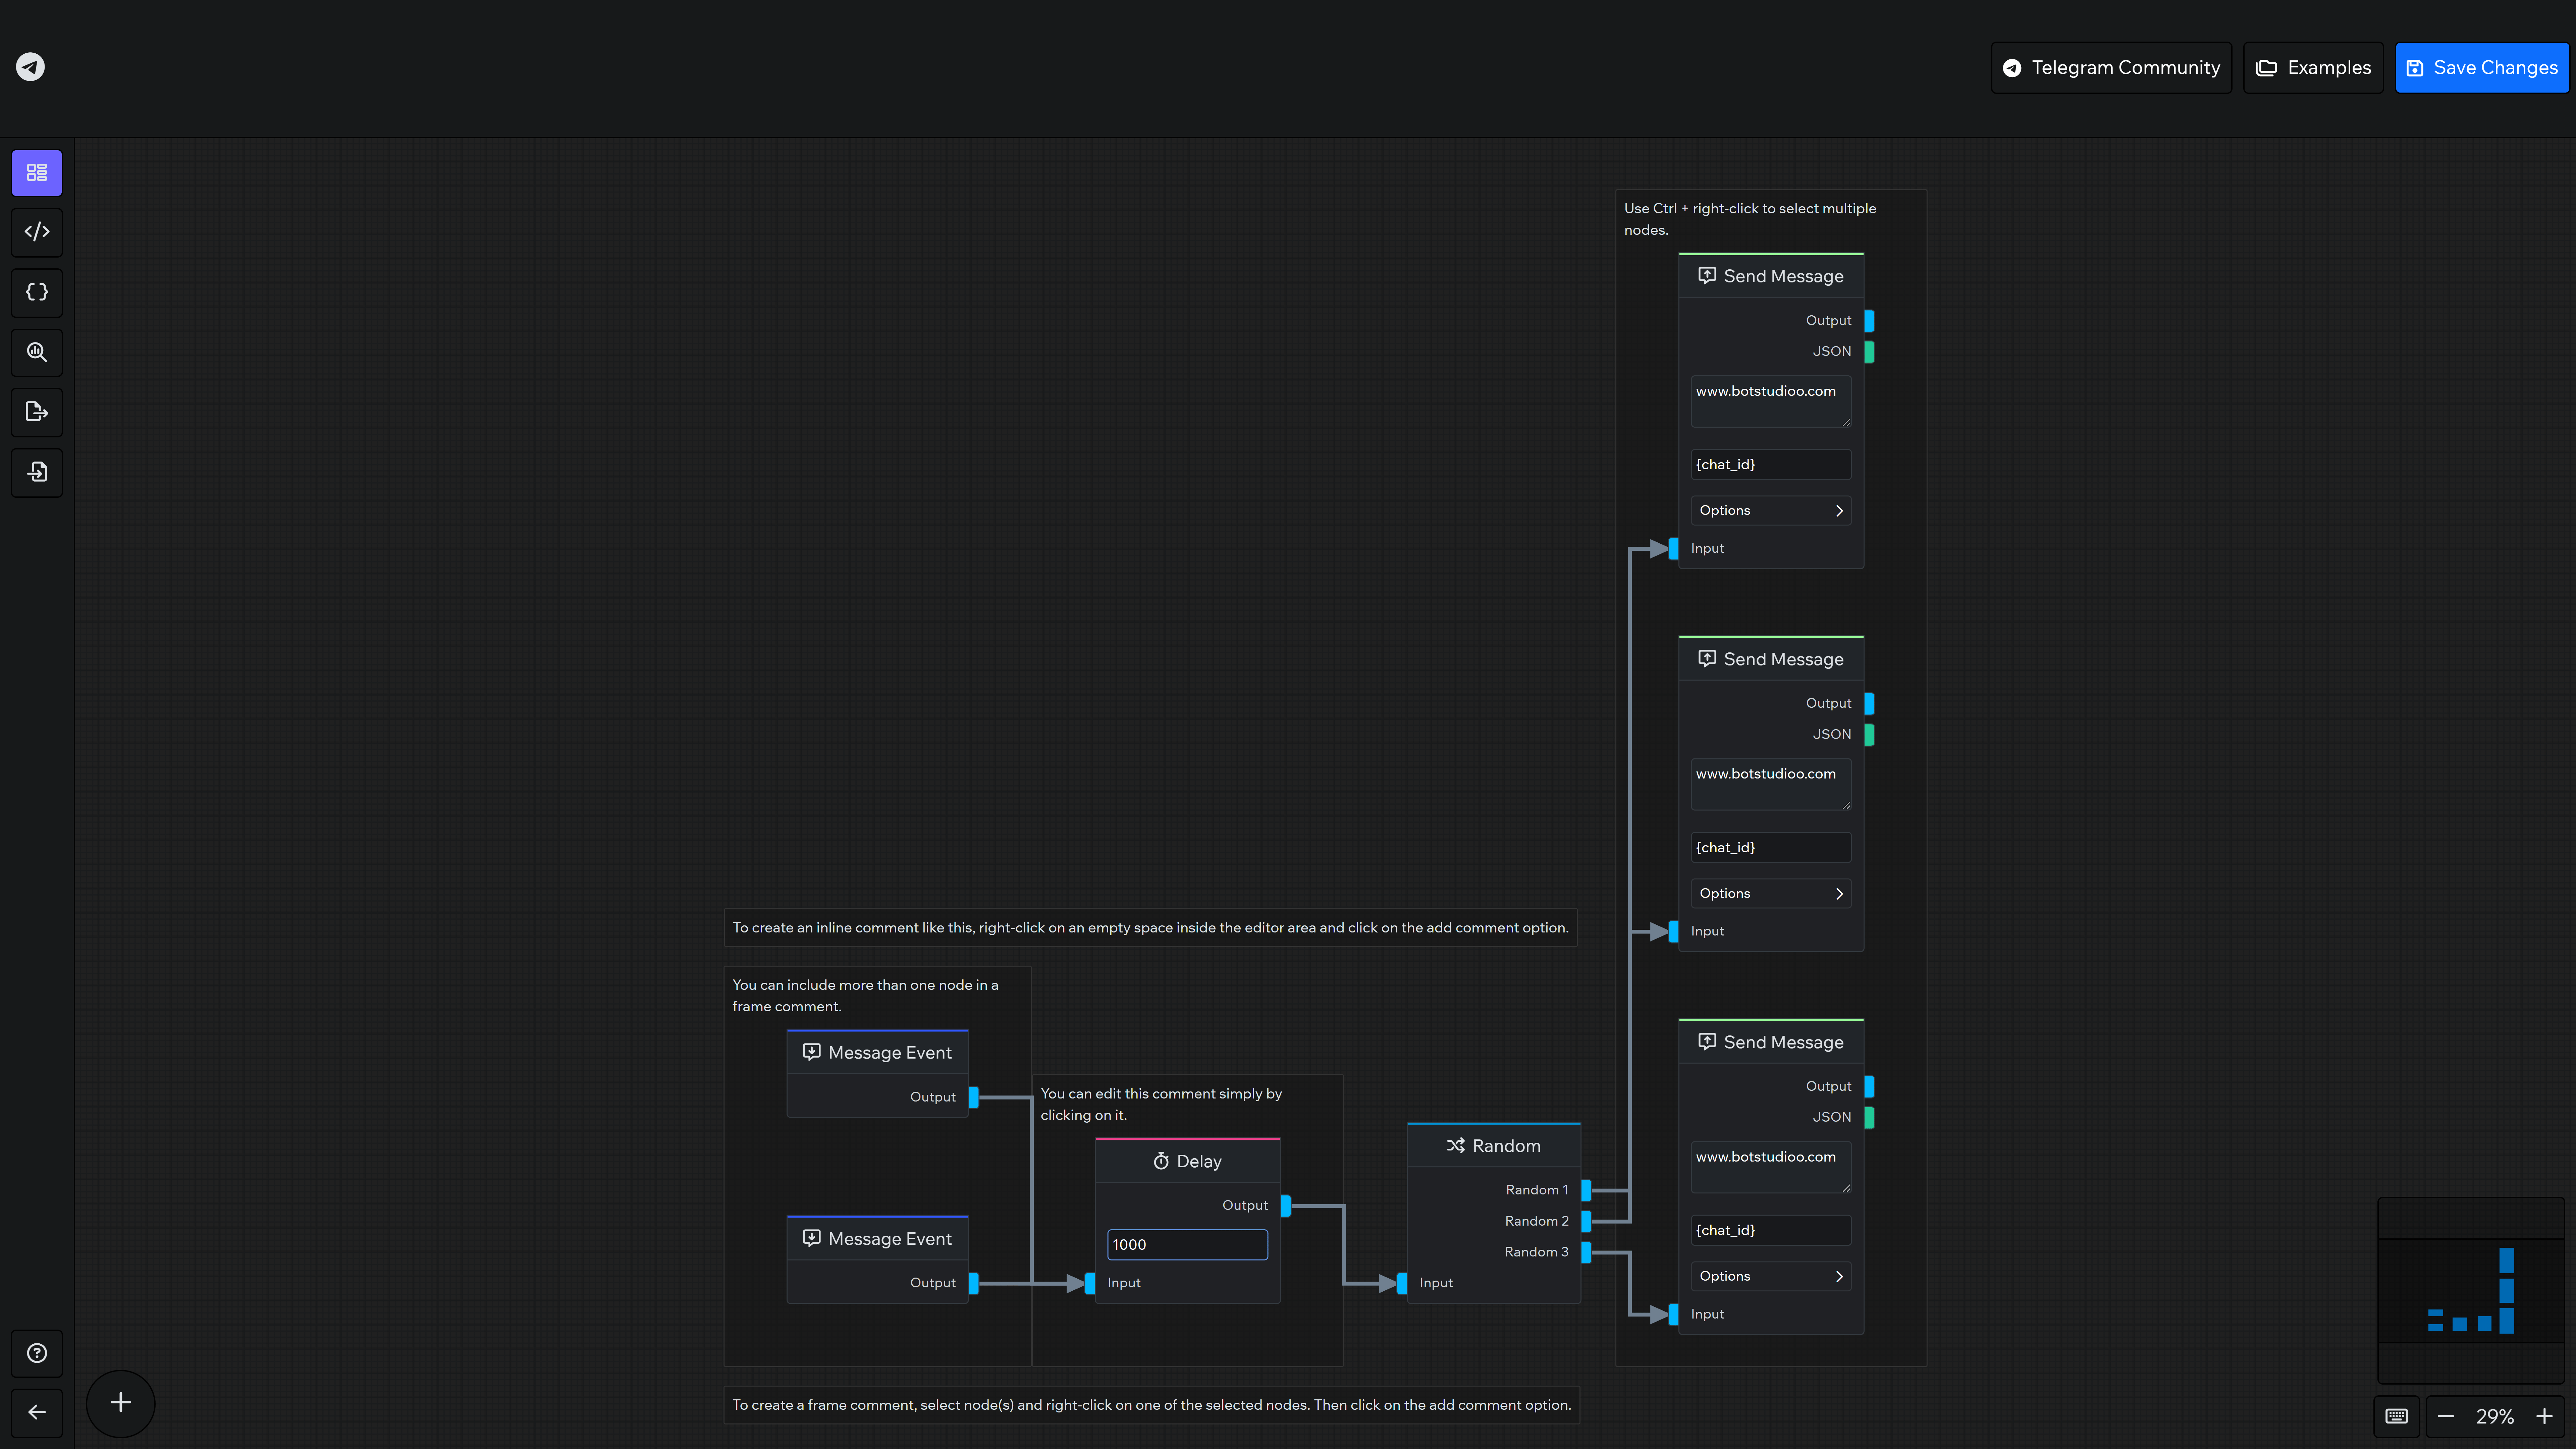Click the Delay node Output port
The image size is (2576, 1449).
pyautogui.click(x=1286, y=1206)
